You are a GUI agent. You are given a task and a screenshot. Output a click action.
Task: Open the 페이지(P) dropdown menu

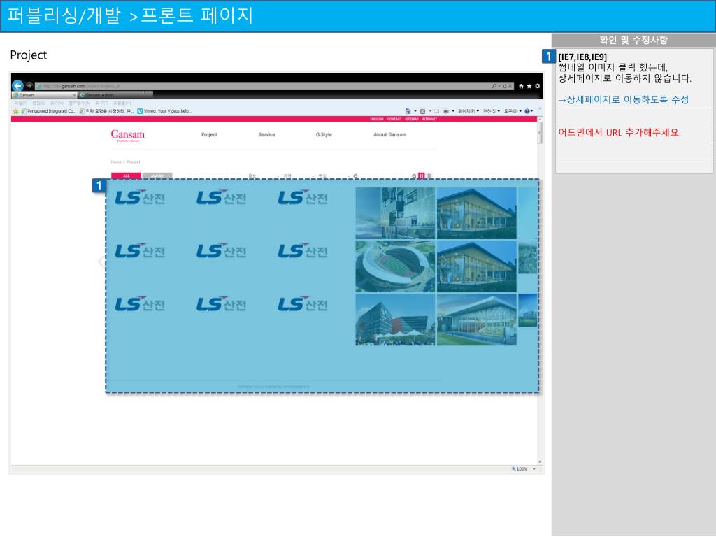click(468, 111)
